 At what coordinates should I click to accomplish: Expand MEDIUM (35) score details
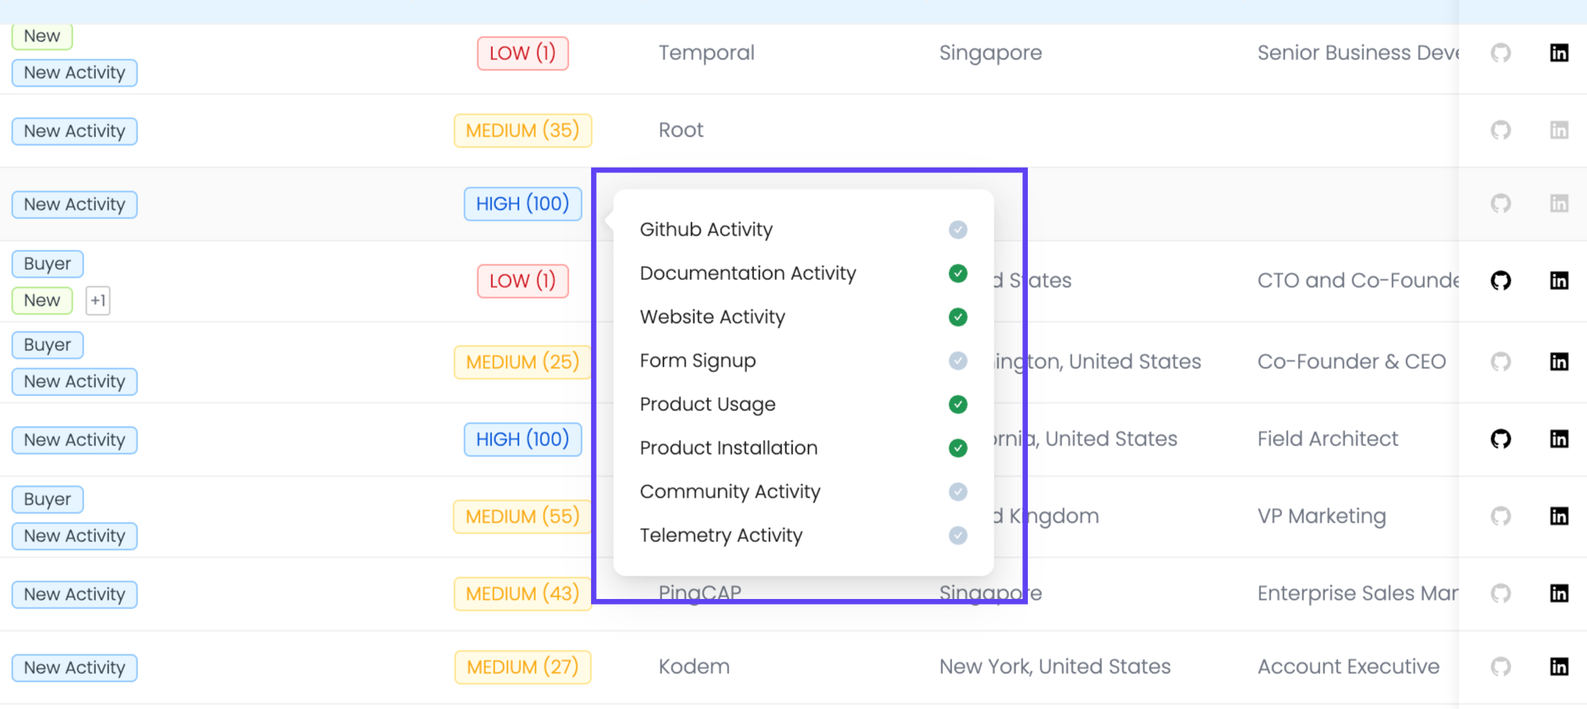523,130
